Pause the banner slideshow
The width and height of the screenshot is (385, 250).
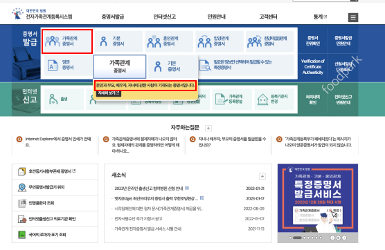(x=339, y=238)
